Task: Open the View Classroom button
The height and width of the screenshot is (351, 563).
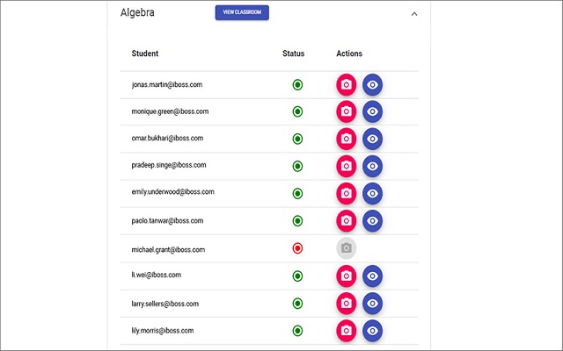Action: click(242, 12)
